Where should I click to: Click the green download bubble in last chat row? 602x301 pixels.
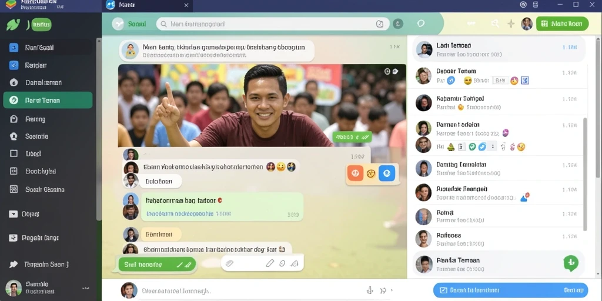[x=571, y=263]
